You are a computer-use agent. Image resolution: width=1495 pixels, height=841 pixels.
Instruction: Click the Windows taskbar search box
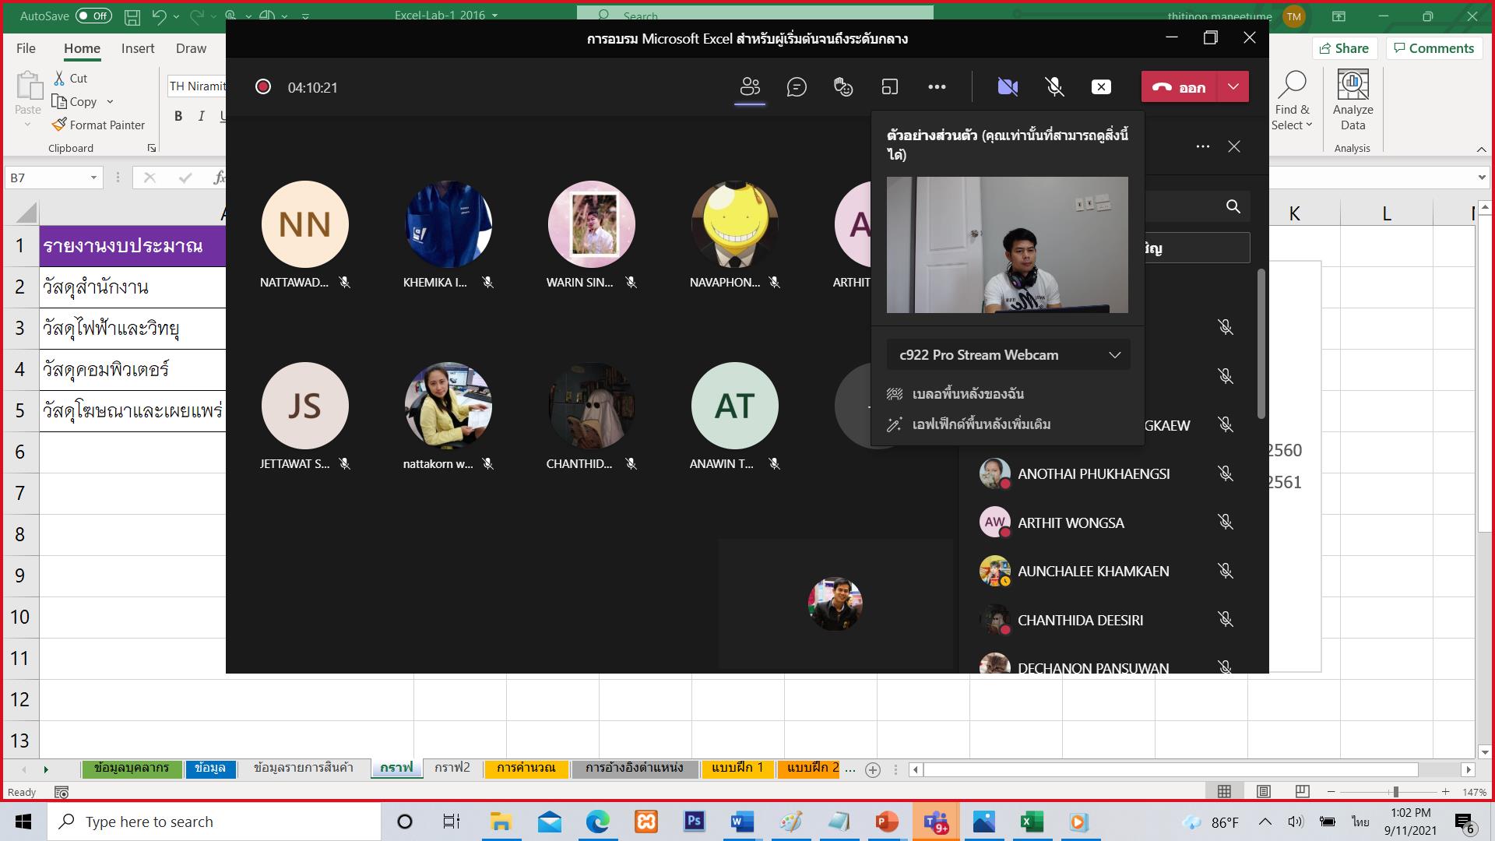[214, 822]
